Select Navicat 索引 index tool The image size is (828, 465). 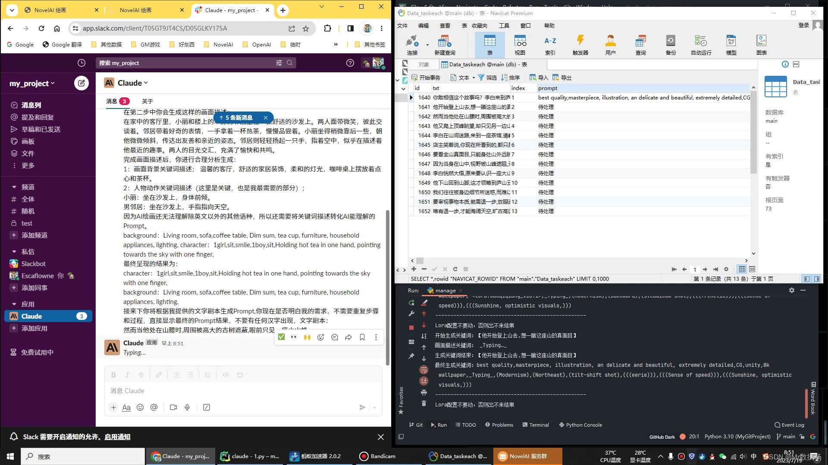550,45
